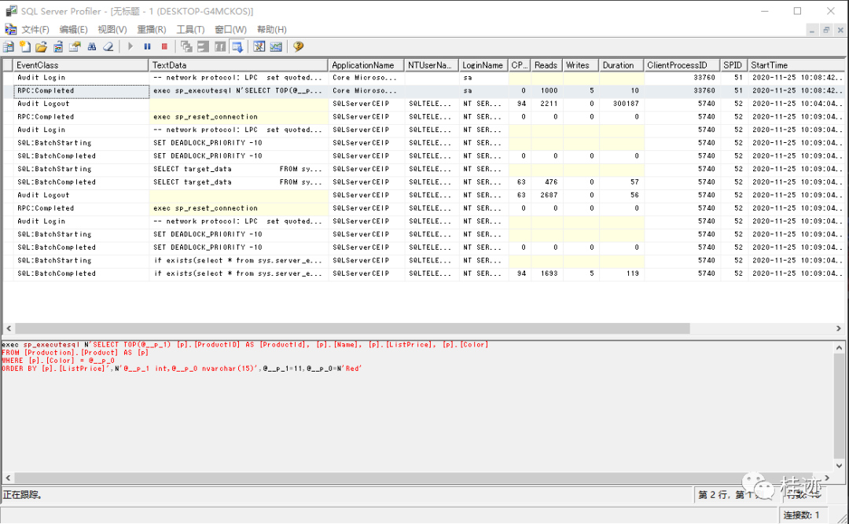
Task: Click the Find binoculars icon
Action: click(91, 46)
